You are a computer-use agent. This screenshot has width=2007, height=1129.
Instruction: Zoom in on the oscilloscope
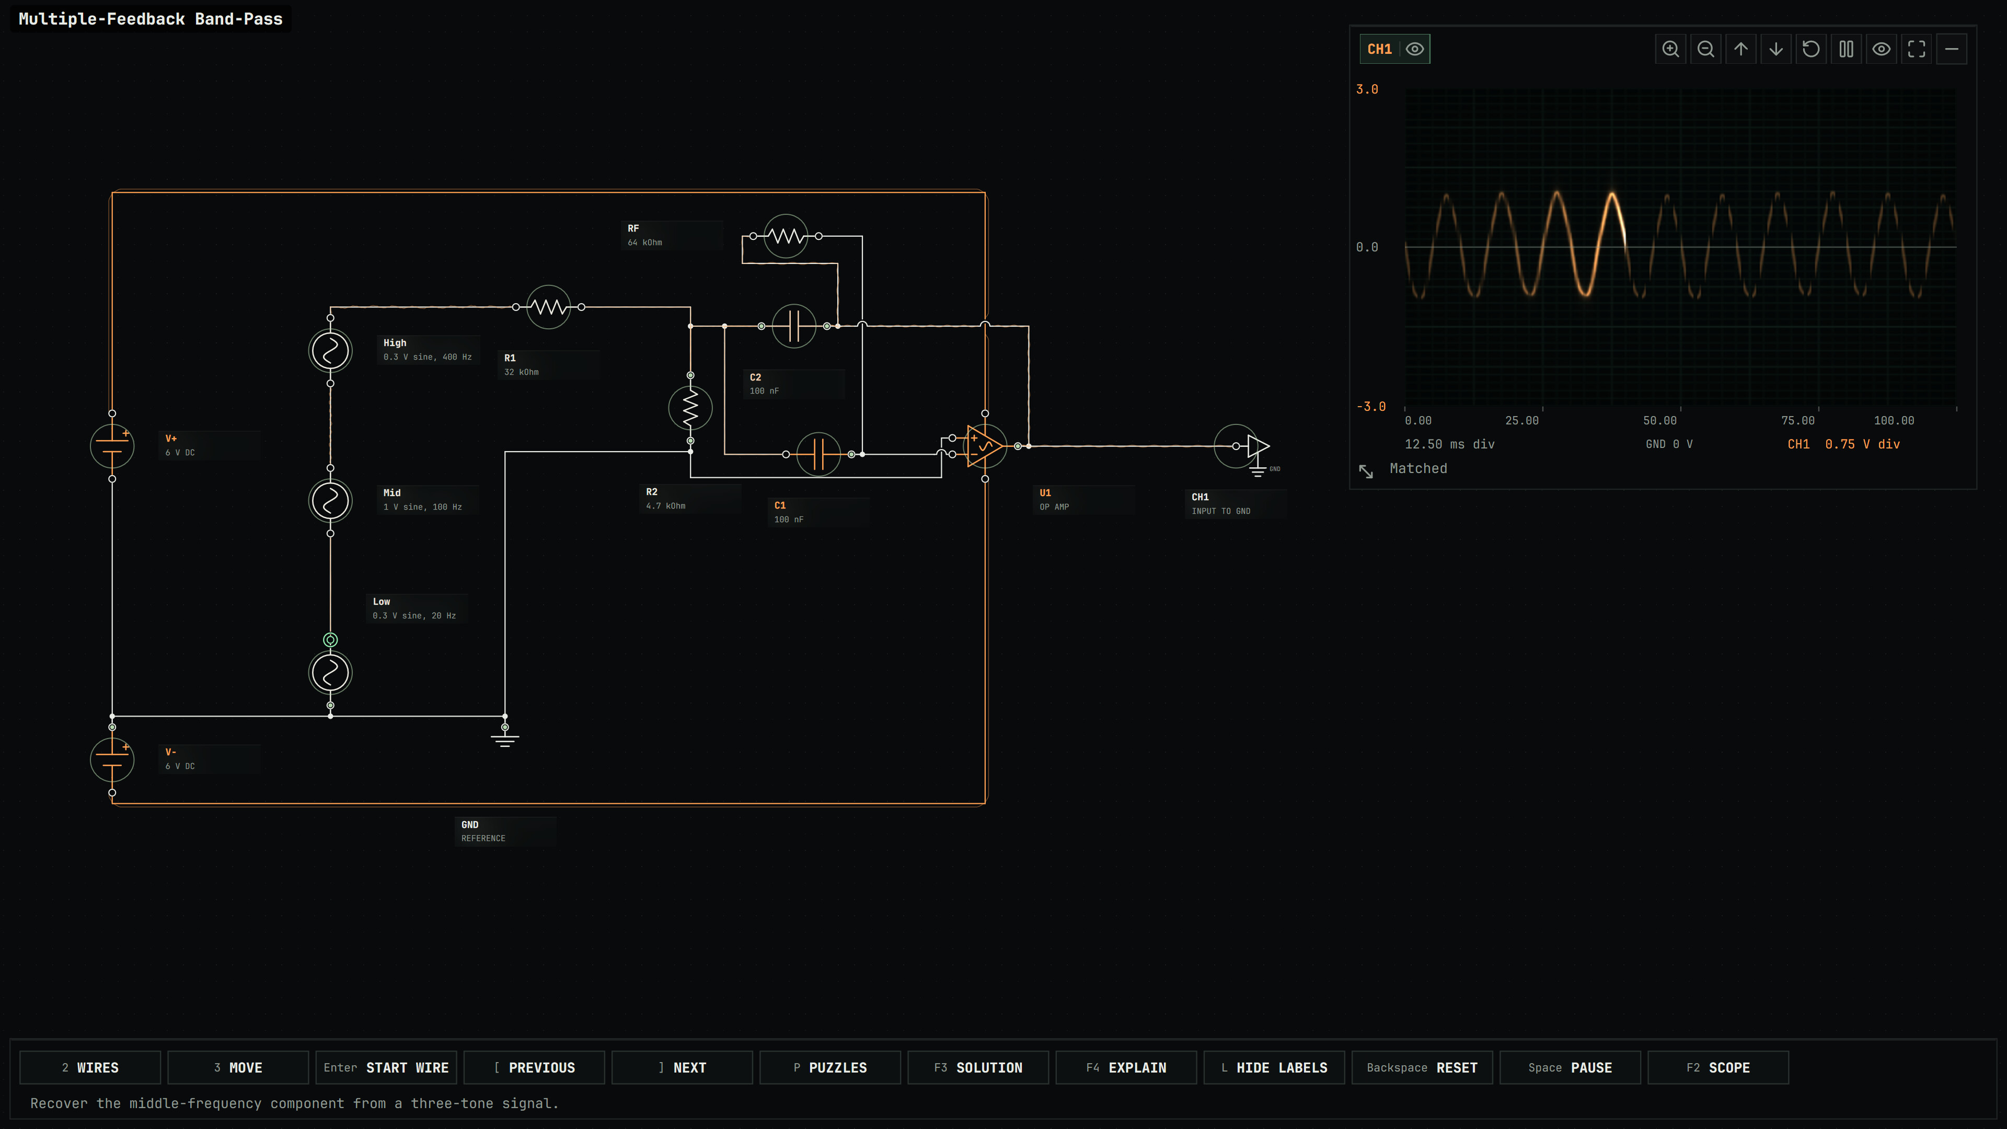(1670, 49)
